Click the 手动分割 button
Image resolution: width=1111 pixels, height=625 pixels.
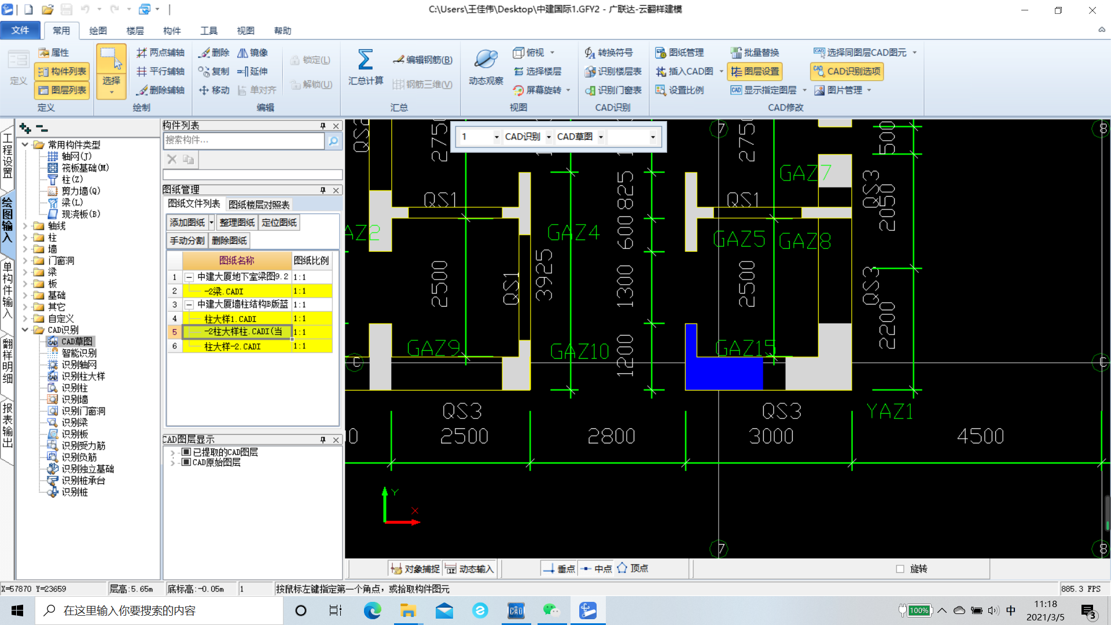click(186, 241)
